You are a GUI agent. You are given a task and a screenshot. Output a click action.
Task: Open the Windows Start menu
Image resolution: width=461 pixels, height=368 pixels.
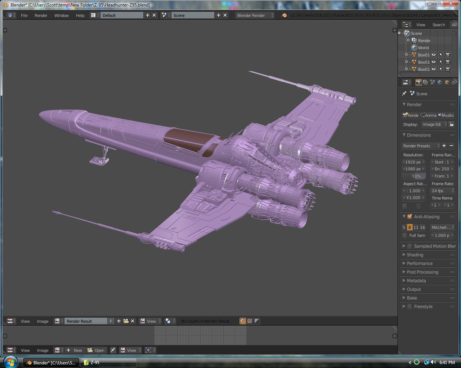pos(10,362)
